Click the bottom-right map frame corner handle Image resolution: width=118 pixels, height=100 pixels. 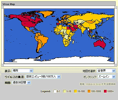click(x=116, y=65)
